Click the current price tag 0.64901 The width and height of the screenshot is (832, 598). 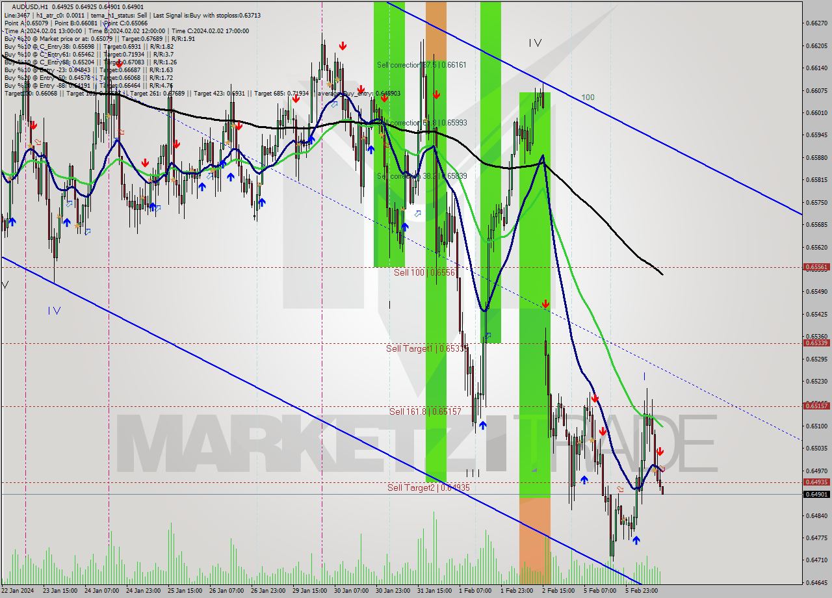(816, 494)
